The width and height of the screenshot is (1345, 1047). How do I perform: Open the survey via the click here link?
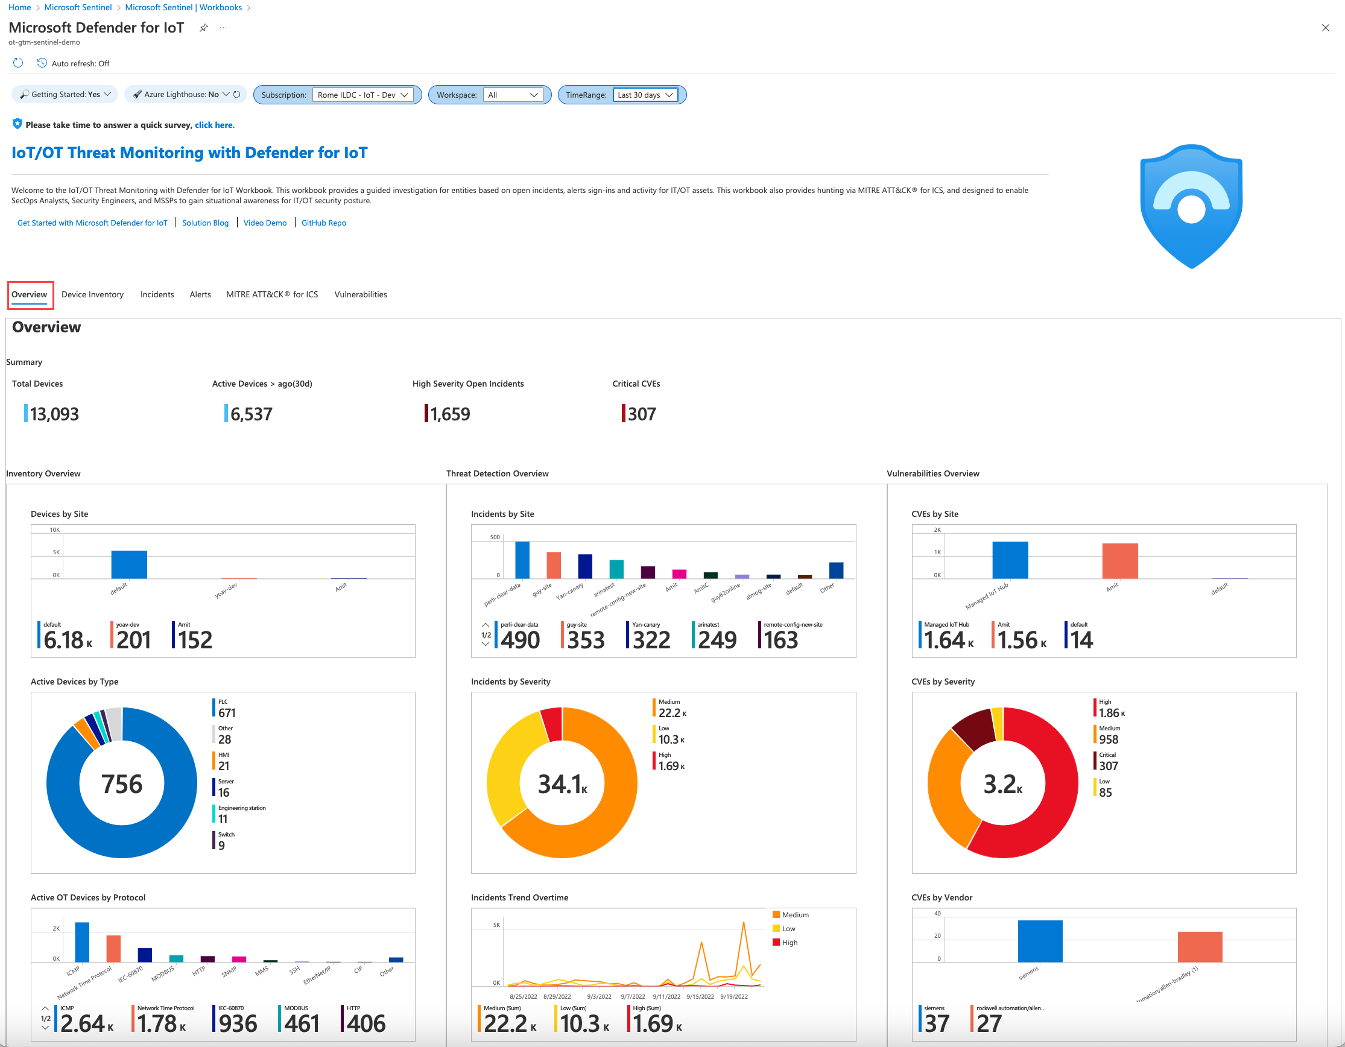tap(214, 124)
